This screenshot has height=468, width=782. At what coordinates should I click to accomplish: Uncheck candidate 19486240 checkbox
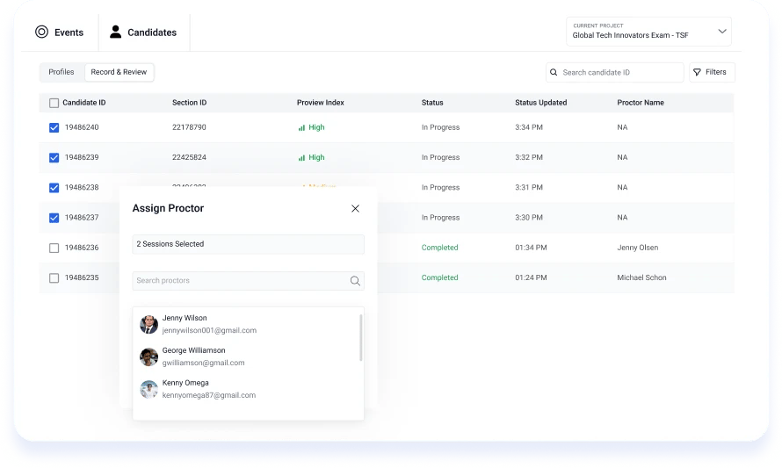54,127
